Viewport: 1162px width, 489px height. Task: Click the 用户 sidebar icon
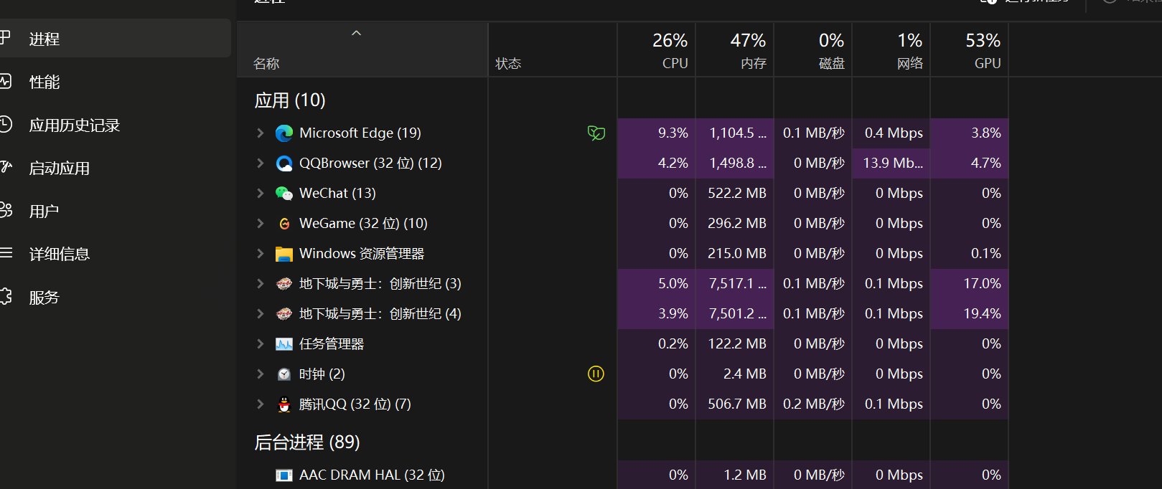[5, 211]
